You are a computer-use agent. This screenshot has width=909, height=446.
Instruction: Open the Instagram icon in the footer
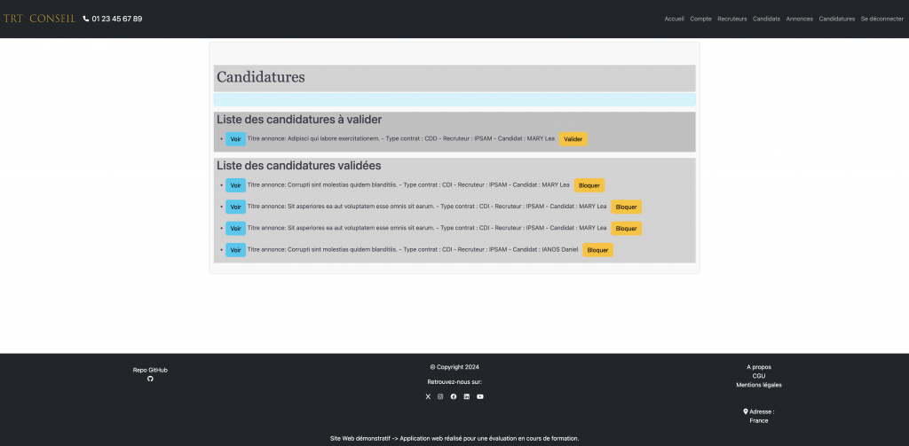(x=440, y=396)
